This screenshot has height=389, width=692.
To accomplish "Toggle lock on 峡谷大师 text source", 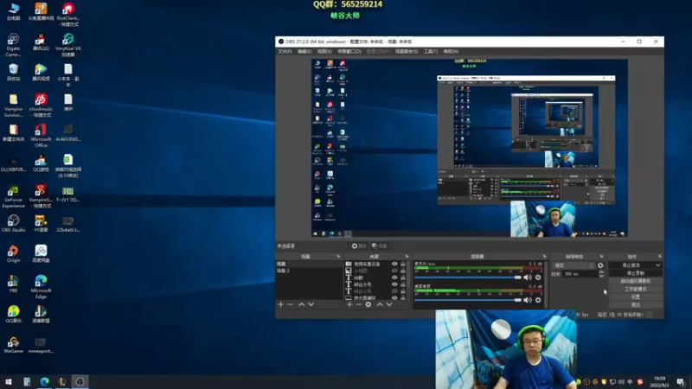I will point(403,284).
